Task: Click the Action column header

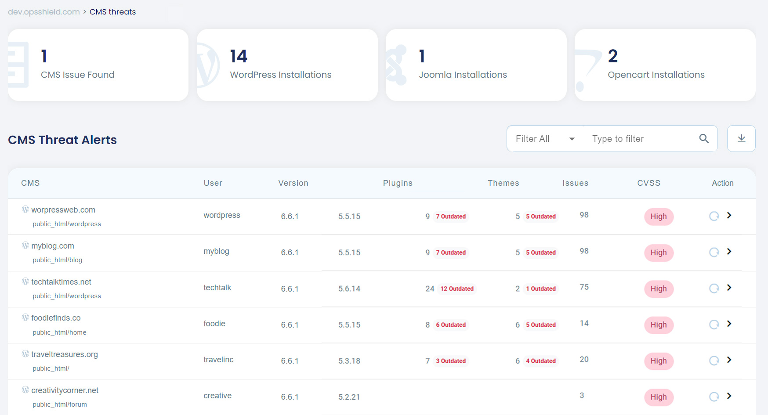Action: coord(723,183)
